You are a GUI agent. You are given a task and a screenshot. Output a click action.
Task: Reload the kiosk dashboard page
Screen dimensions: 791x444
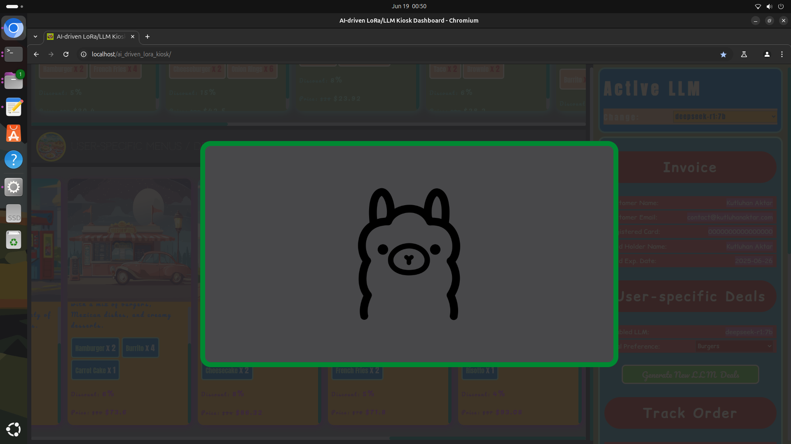[66, 54]
